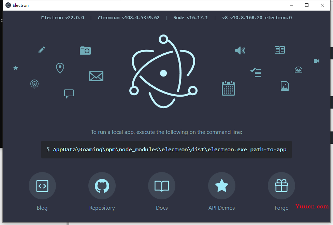The width and height of the screenshot is (333, 225).
Task: Click the small star icon at left
Action: pos(16,68)
